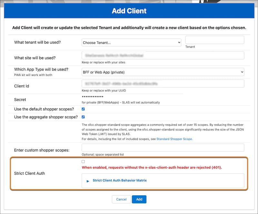
Task: Focus the Tenant text field
Action: point(214,40)
